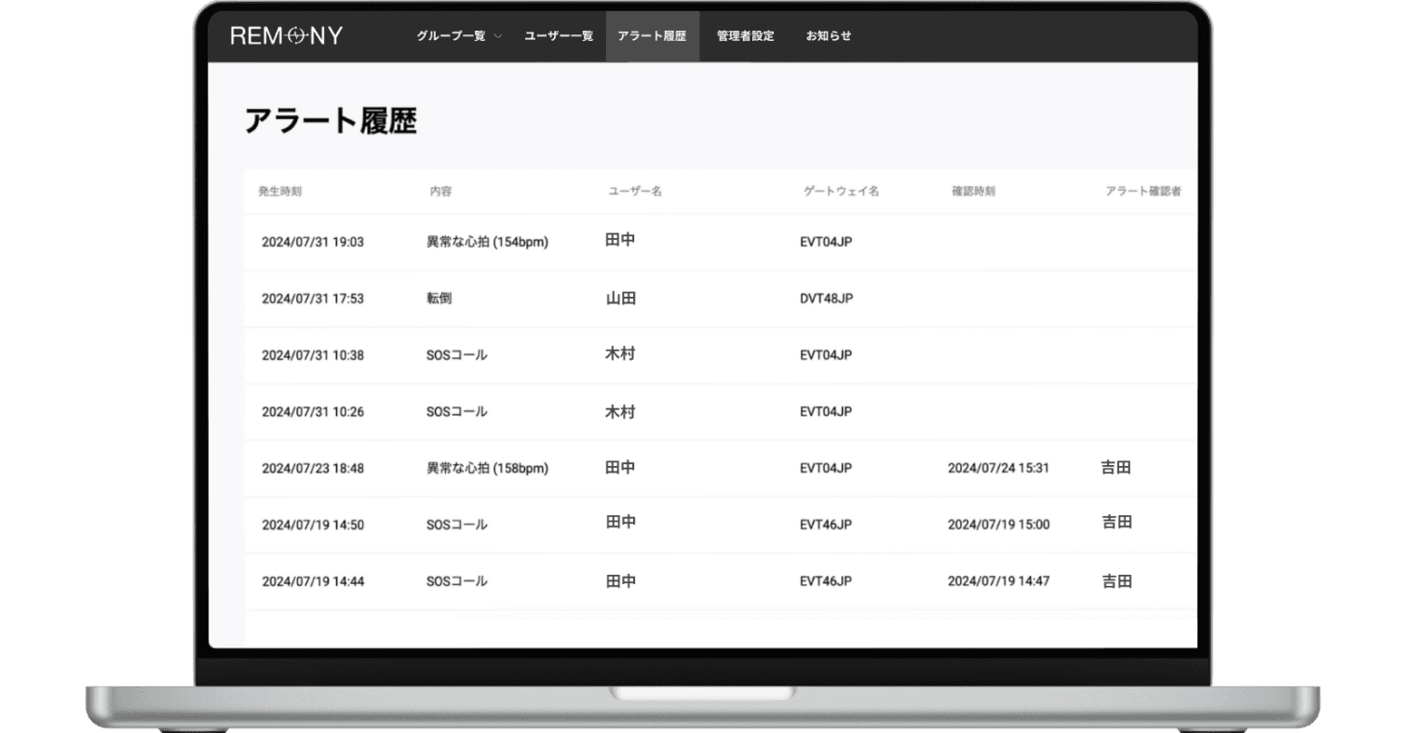The image size is (1406, 733).
Task: Click gateway DVT48JP
Action: click(827, 299)
